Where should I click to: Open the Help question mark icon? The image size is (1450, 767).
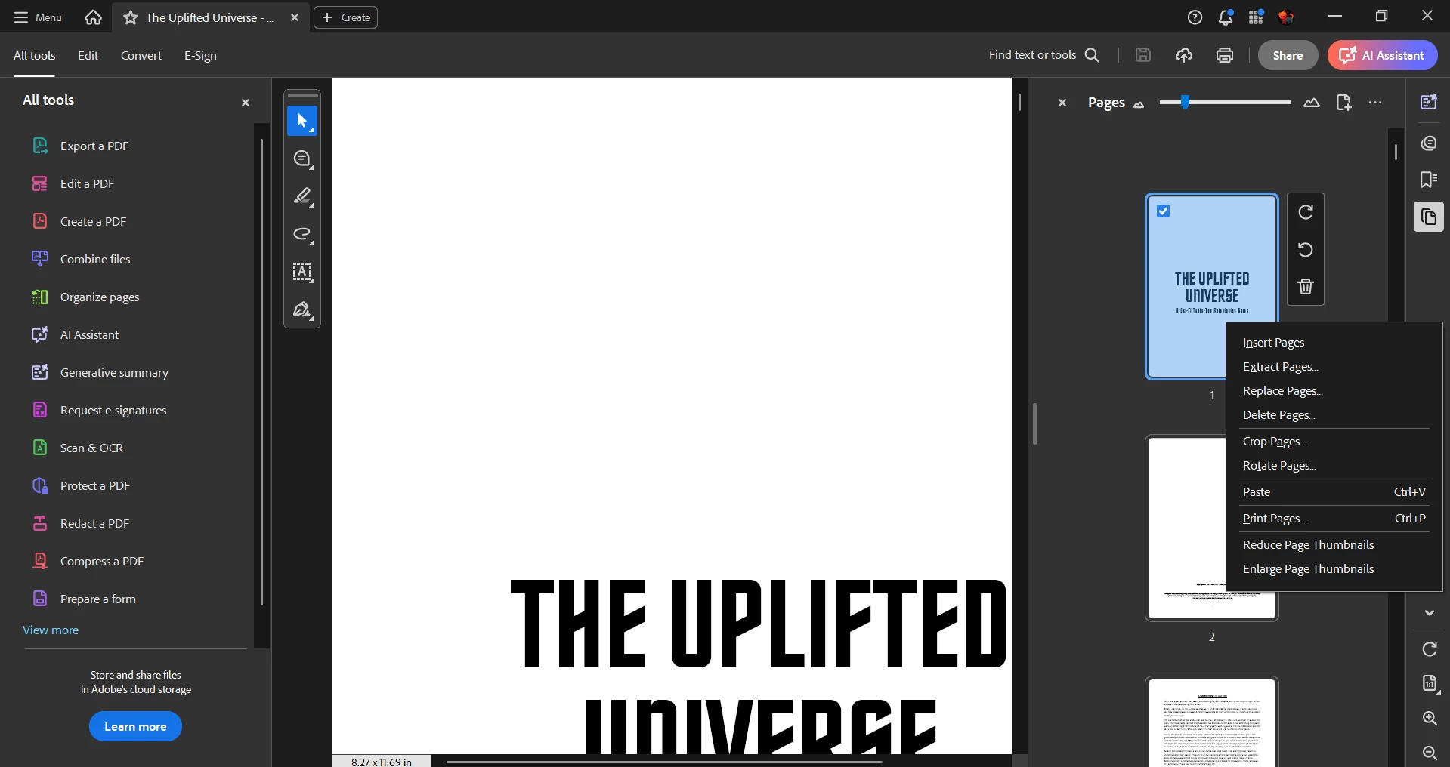tap(1195, 17)
